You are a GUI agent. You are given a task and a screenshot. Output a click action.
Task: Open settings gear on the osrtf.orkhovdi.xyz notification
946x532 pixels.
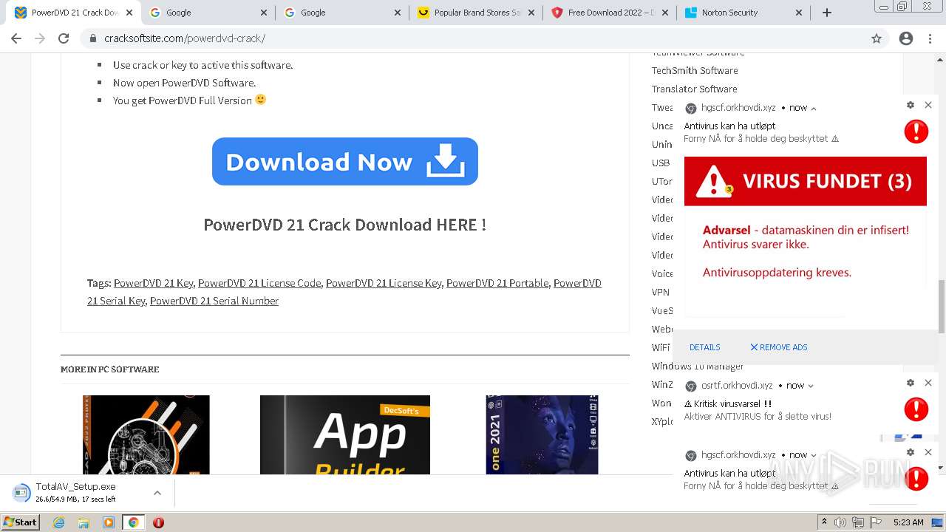(911, 383)
